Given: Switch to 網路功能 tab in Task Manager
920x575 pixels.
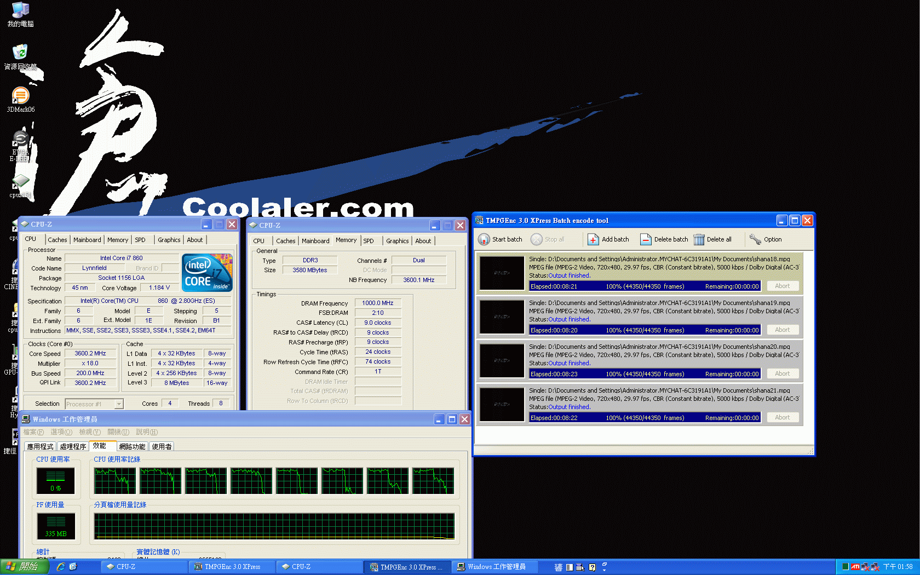Looking at the screenshot, I should click(x=132, y=447).
